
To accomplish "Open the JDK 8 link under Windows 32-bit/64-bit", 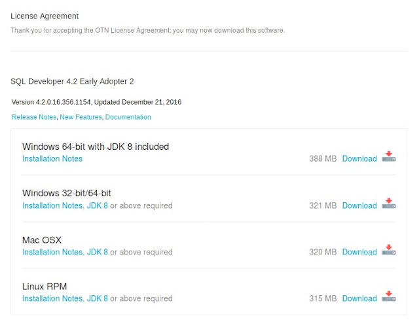I will (x=98, y=205).
